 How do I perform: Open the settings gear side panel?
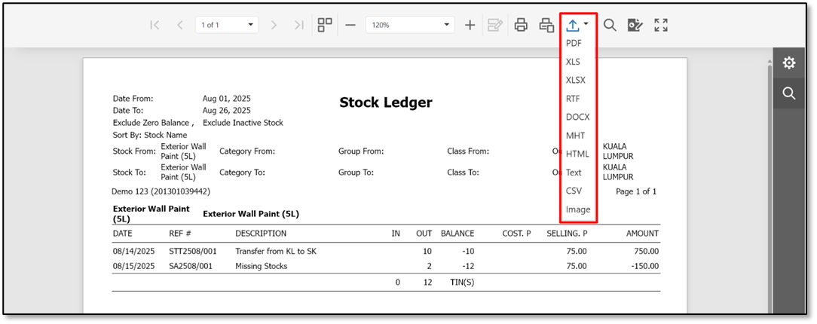coord(789,63)
